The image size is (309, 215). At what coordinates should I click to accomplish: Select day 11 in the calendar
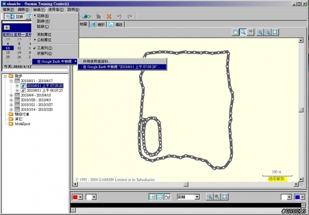[8, 48]
